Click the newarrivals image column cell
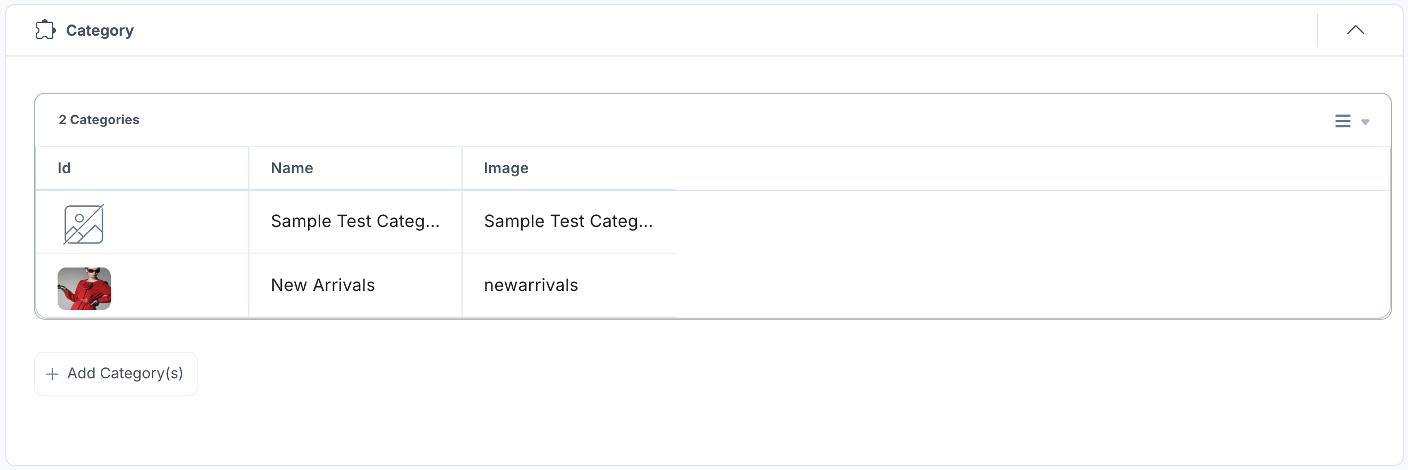Image resolution: width=1408 pixels, height=470 pixels. tap(531, 285)
